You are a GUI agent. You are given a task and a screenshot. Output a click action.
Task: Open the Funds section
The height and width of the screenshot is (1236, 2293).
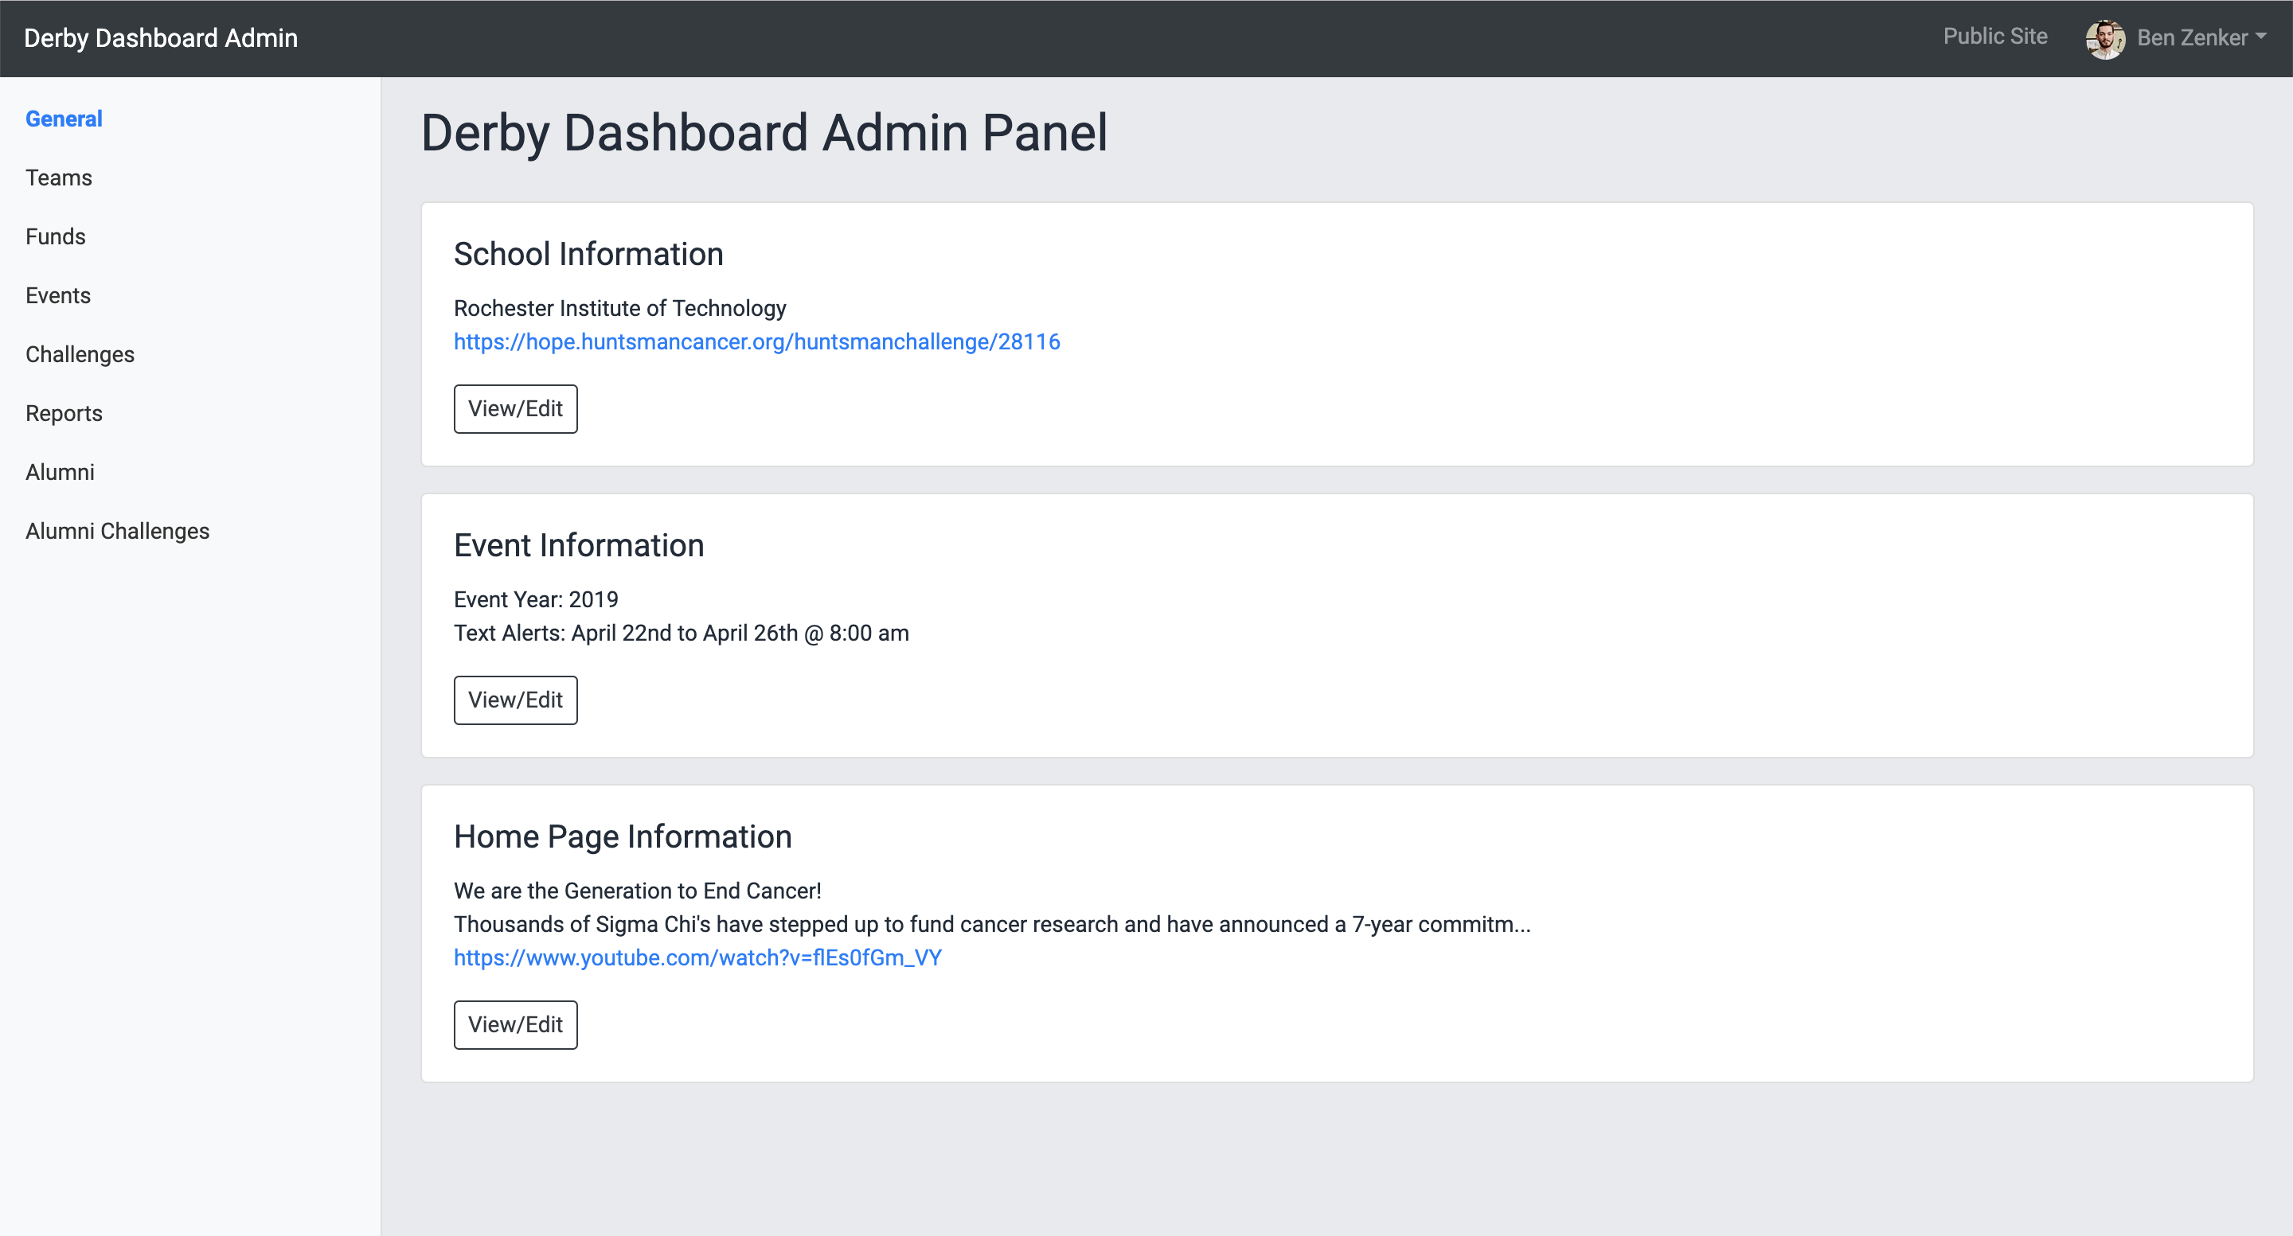(x=55, y=236)
